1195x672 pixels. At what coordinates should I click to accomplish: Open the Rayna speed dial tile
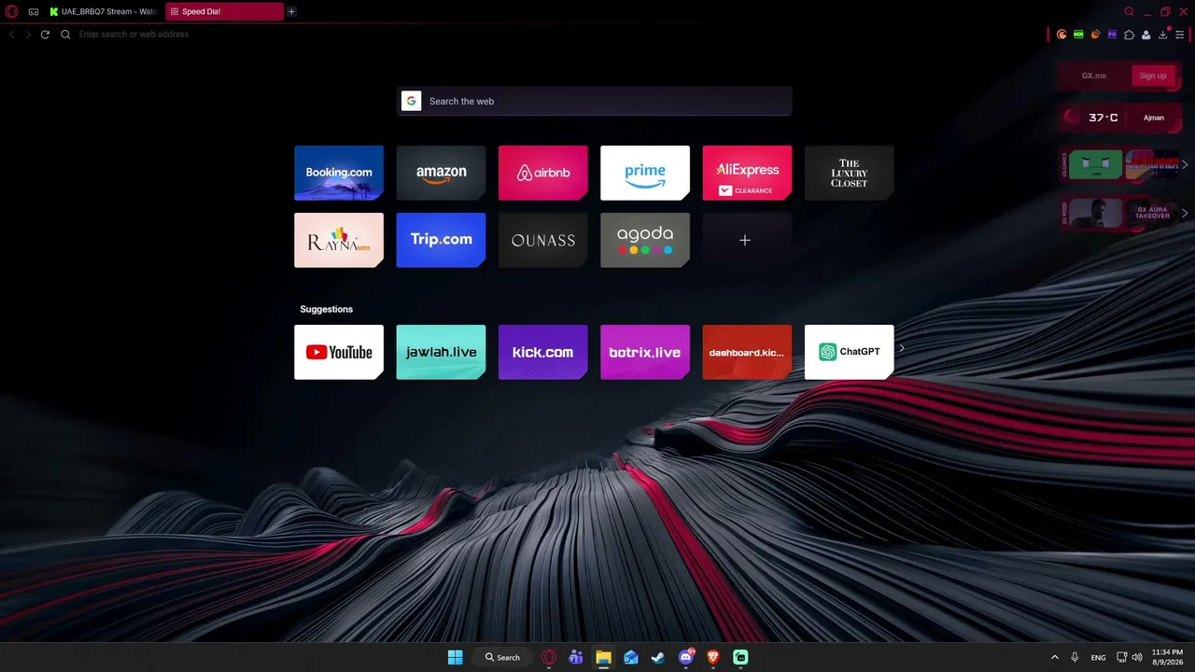[339, 240]
